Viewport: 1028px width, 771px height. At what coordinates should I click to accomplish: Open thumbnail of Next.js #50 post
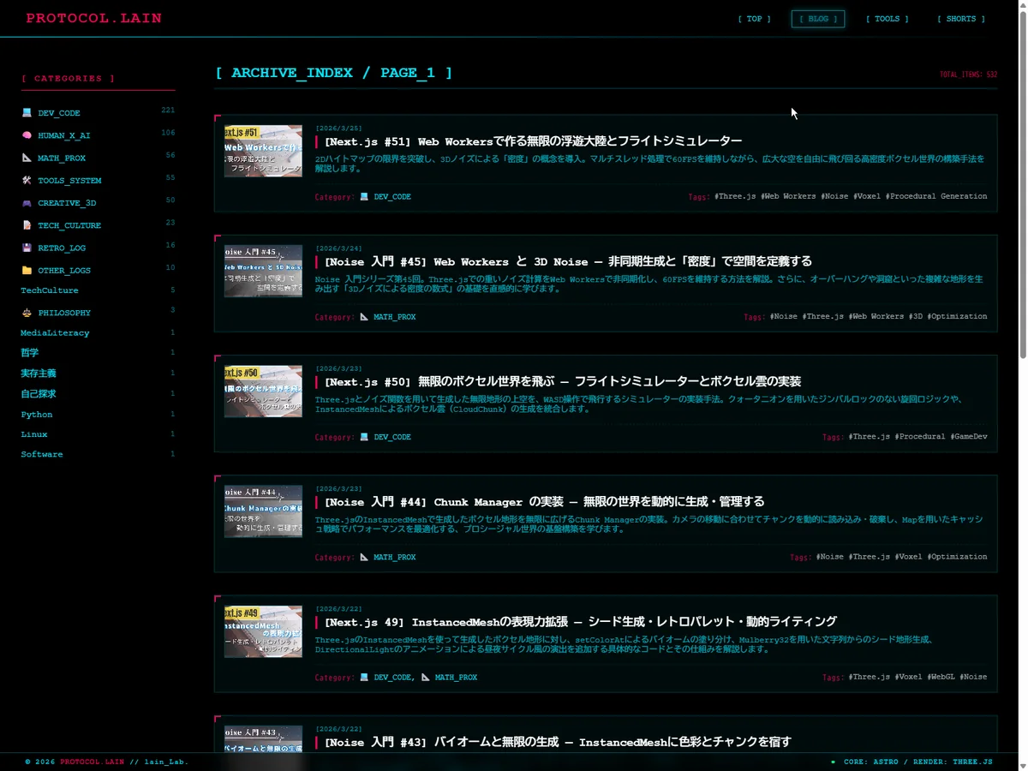[x=263, y=391]
